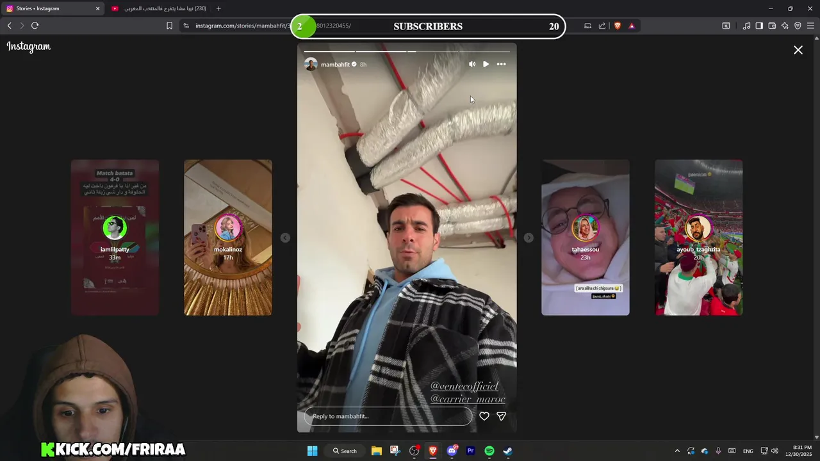The height and width of the screenshot is (461, 820).
Task: Share the story via the send icon
Action: click(x=502, y=416)
